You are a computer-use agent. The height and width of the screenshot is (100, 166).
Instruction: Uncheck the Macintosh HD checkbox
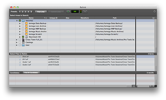[23, 37]
